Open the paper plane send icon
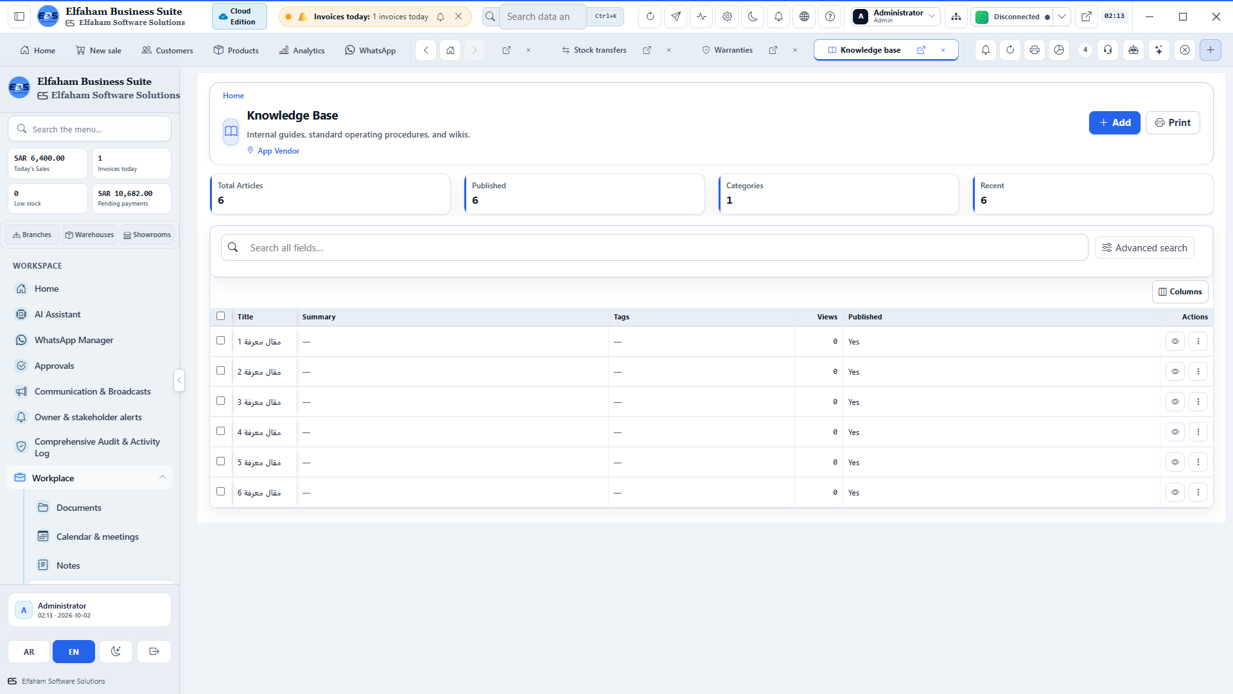Screen dimensions: 1233x694 pyautogui.click(x=676, y=17)
